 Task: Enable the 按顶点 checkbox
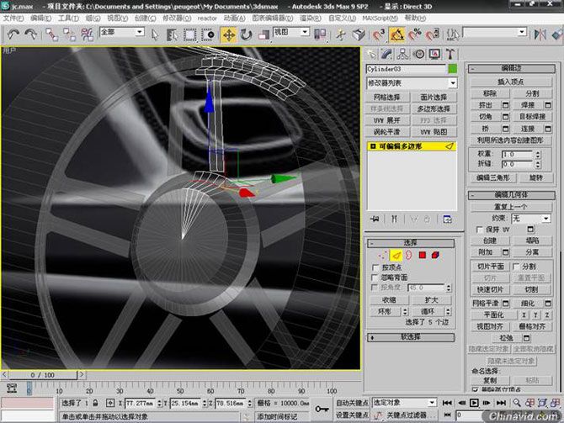pyautogui.click(x=375, y=267)
